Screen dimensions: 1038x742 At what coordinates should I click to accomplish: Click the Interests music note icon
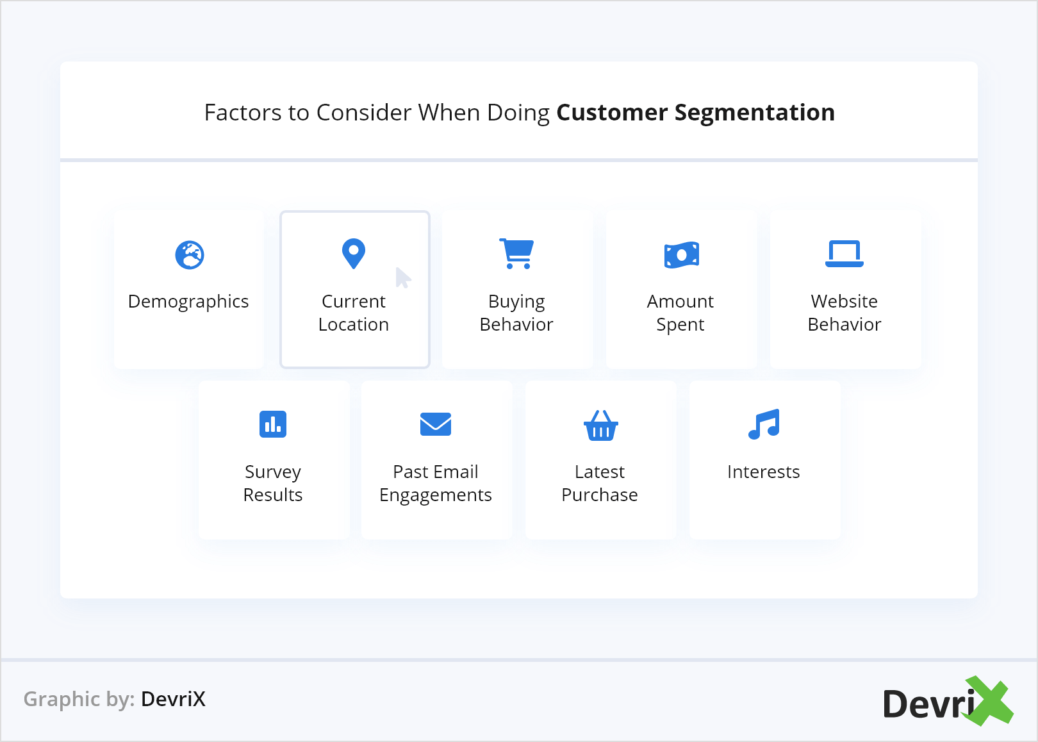point(764,424)
